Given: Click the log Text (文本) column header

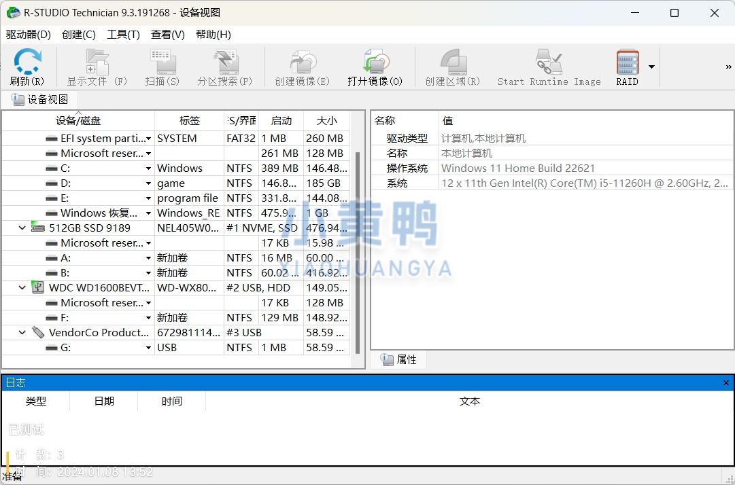Looking at the screenshot, I should [469, 401].
